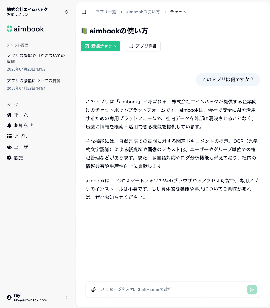Viewport: 270px width, 308px height.
Task: Click aimbookの使い方 breadcrumb link
Action: coord(143,12)
